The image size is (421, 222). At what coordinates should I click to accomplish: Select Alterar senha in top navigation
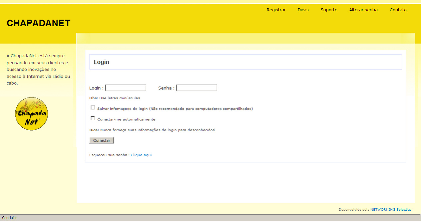[x=363, y=10]
